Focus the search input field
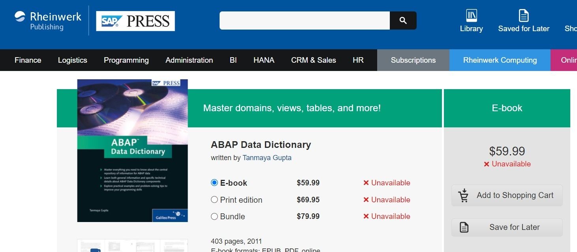This screenshot has width=577, height=252. click(304, 21)
